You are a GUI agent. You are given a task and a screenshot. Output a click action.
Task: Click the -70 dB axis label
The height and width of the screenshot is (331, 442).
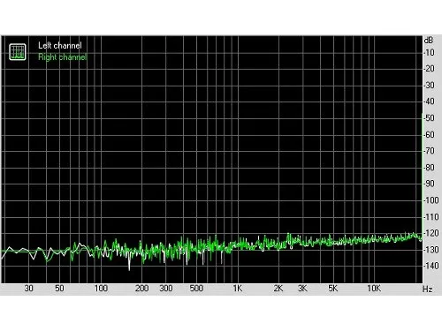click(430, 151)
